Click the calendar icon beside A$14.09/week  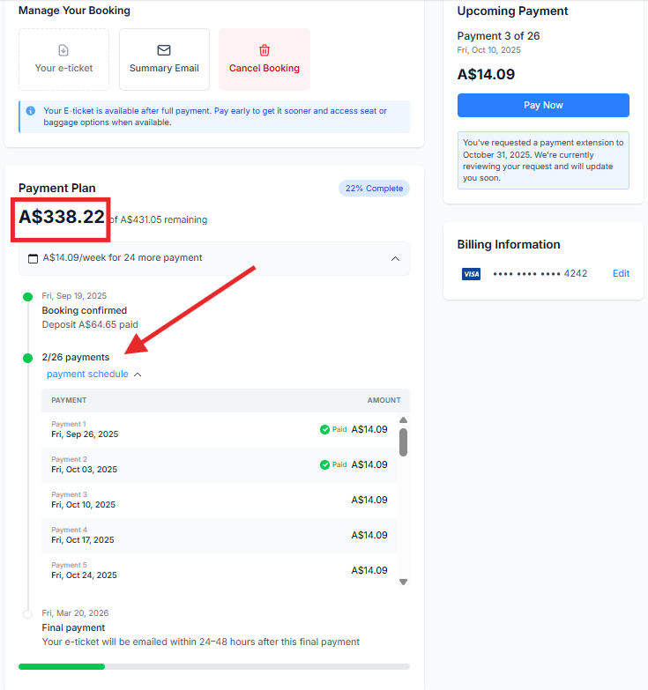[x=33, y=258]
